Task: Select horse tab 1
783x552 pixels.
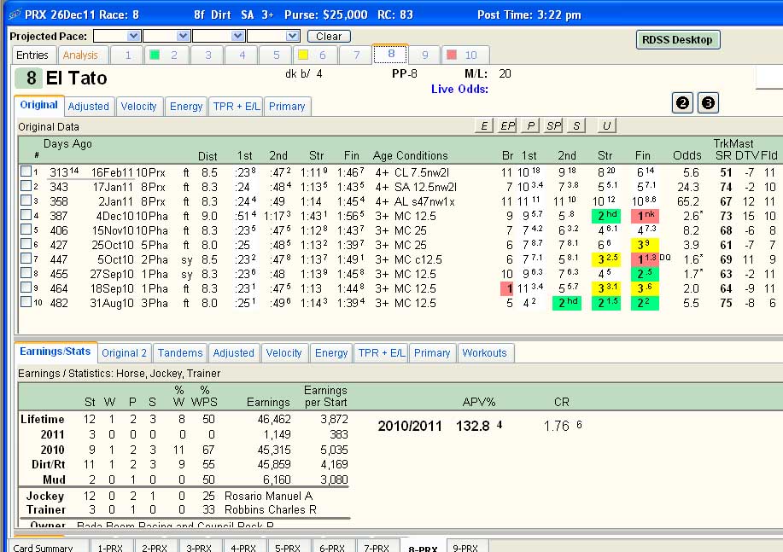Action: coord(127,55)
